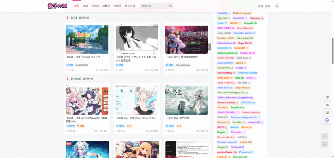Open the 技术区 nav item
Image resolution: width=334 pixels, height=158 pixels.
click(x=117, y=6)
